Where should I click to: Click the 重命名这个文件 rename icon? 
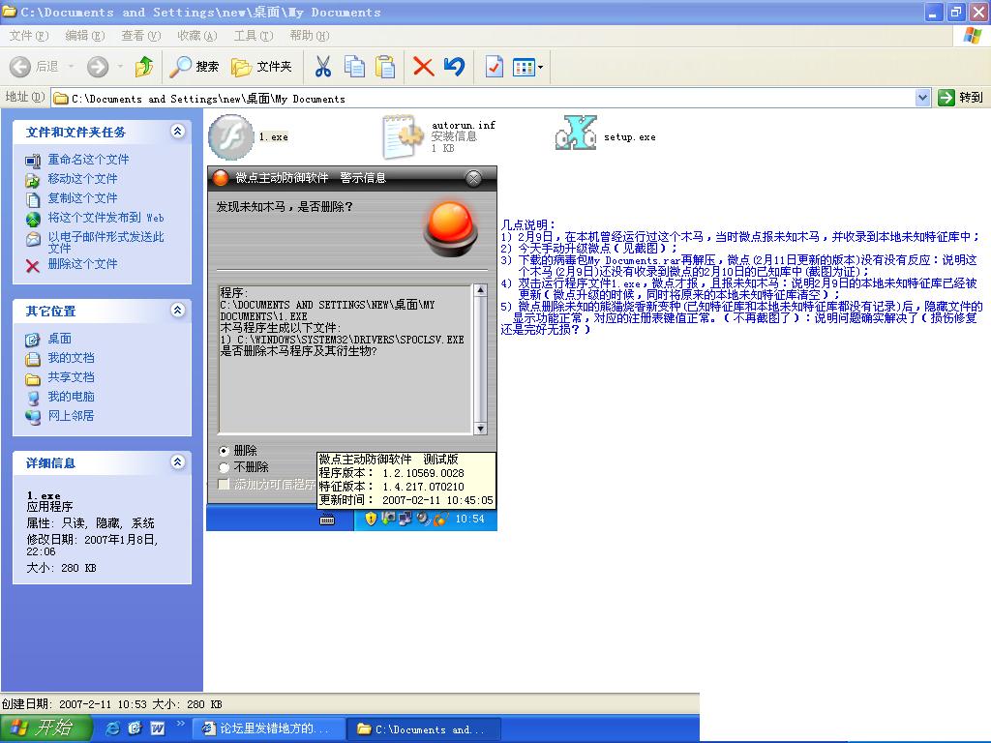[x=32, y=161]
